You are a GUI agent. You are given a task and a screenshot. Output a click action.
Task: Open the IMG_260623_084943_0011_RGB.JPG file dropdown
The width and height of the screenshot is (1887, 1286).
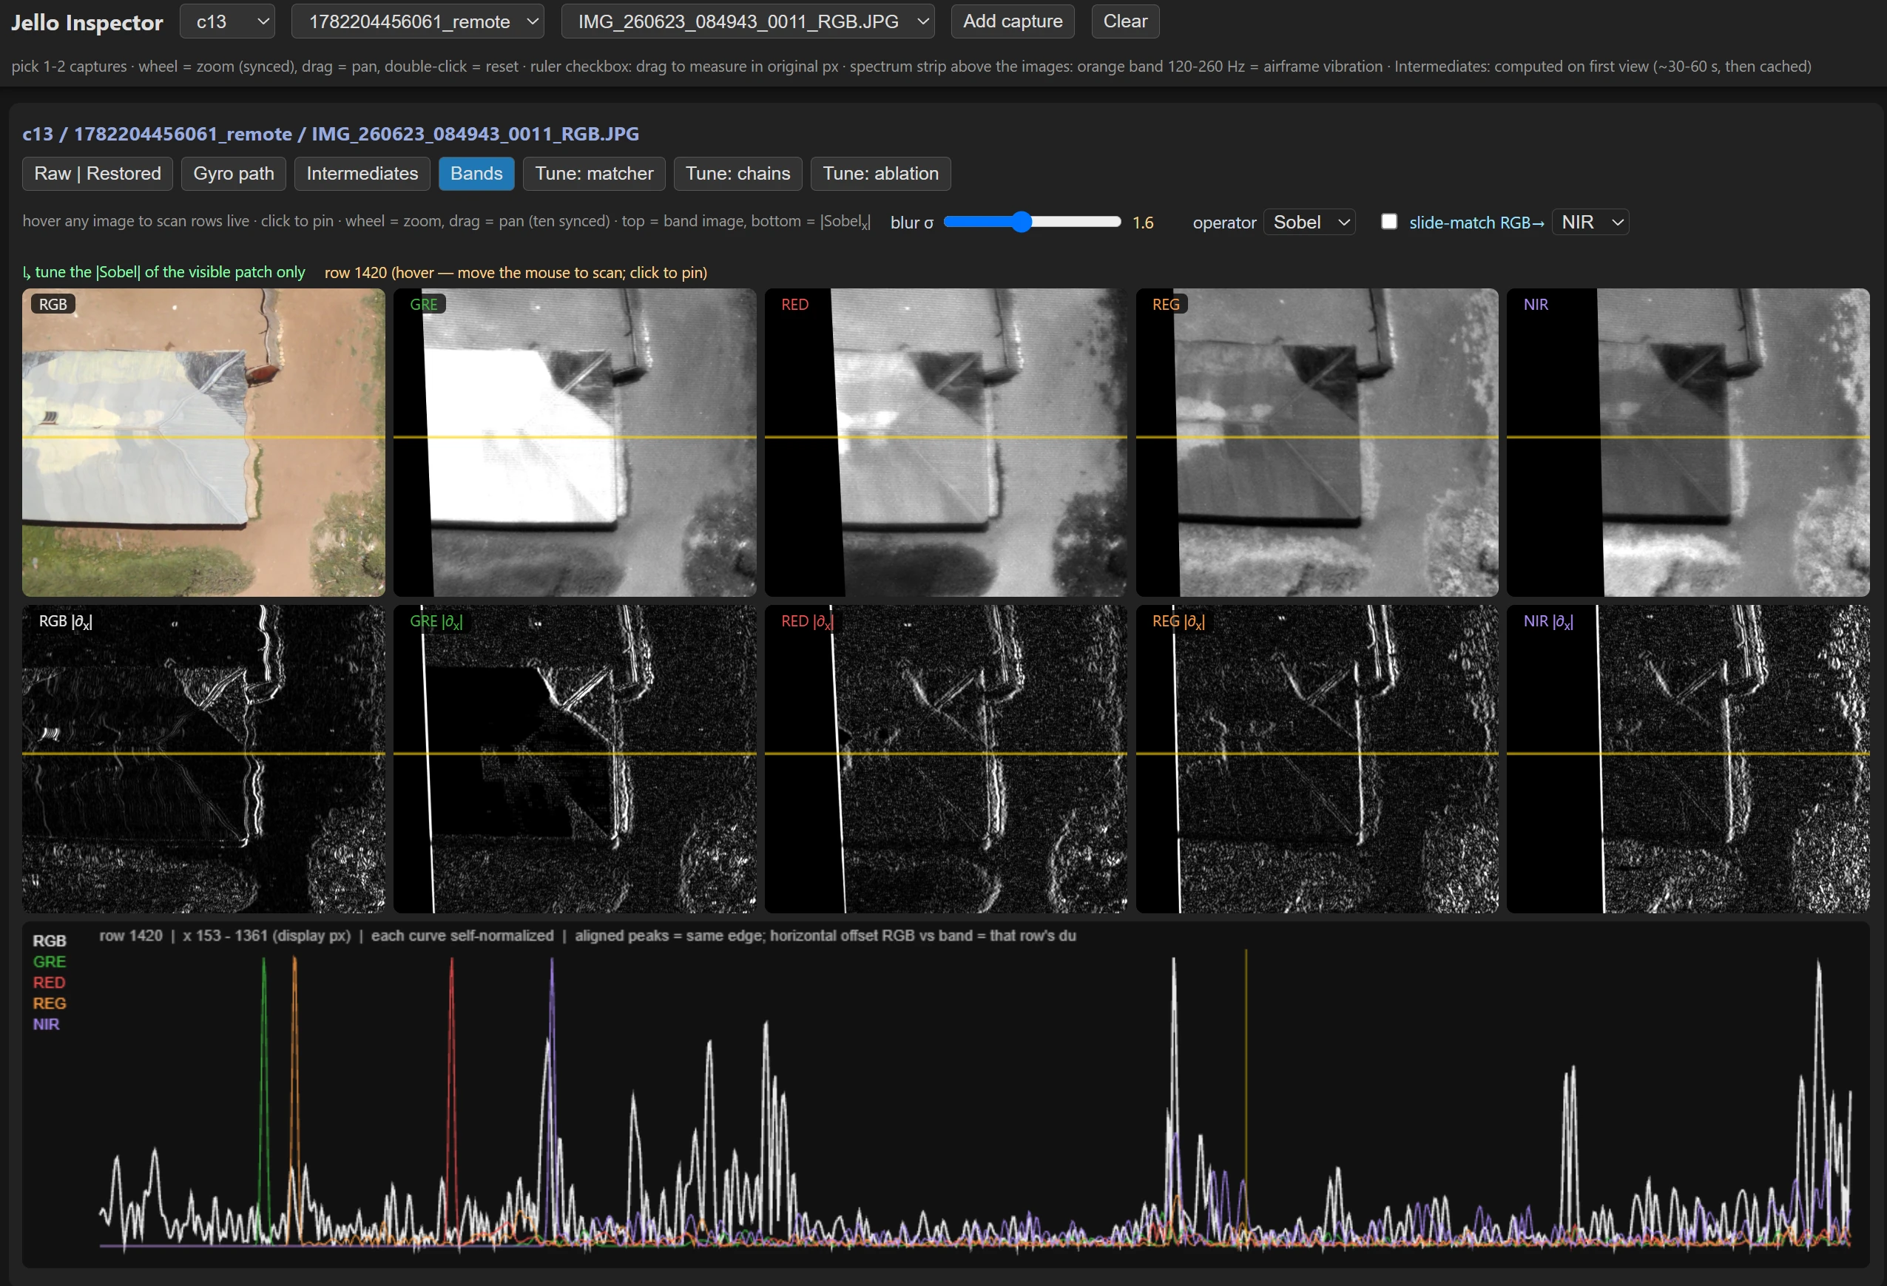pos(748,22)
